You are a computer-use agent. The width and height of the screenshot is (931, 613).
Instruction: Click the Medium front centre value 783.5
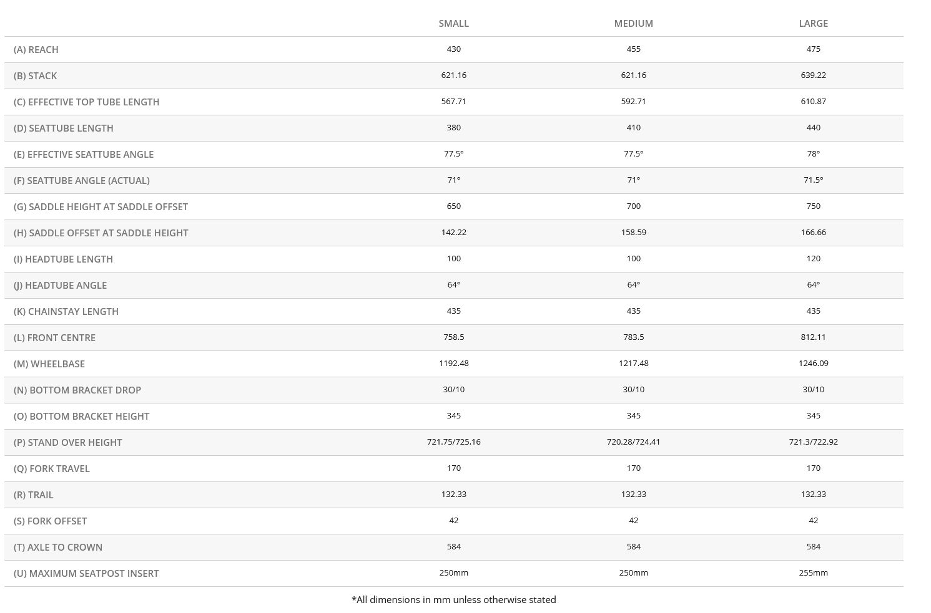(x=633, y=337)
